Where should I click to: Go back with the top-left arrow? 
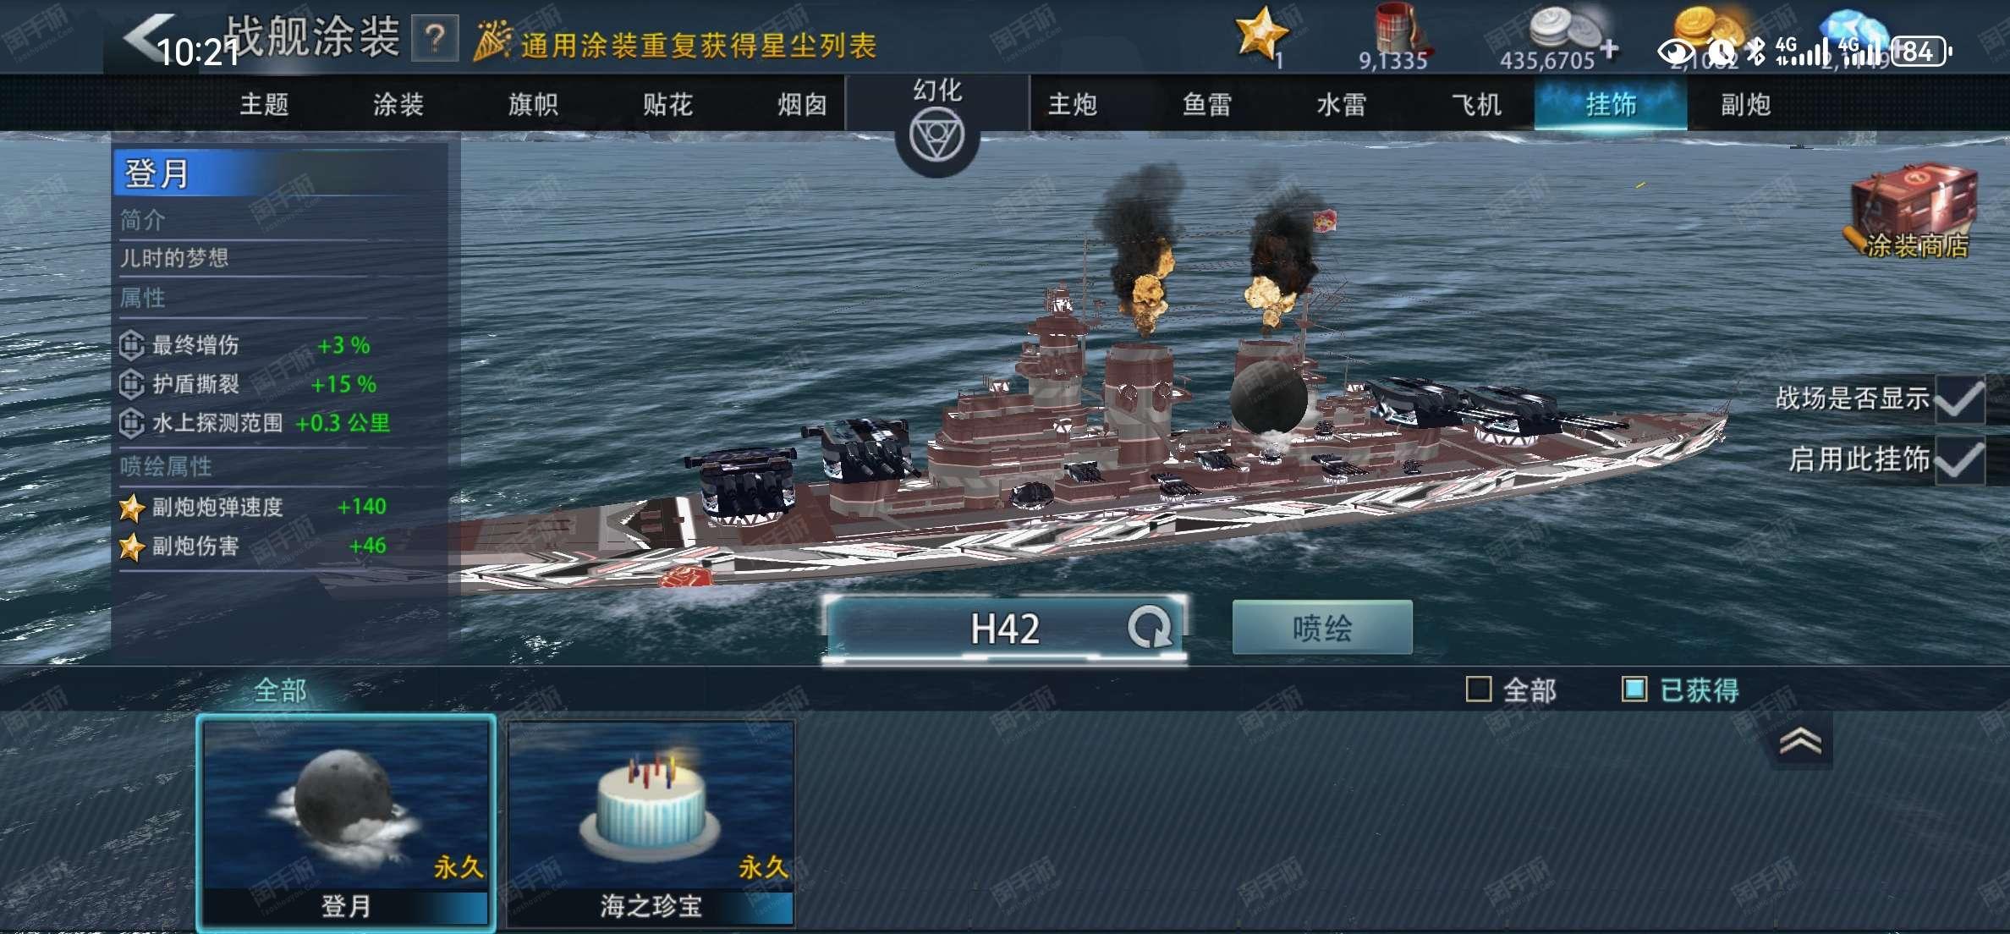click(x=147, y=37)
